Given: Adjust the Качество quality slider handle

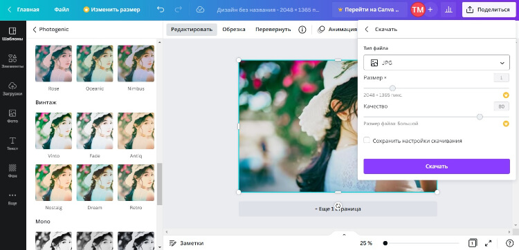Looking at the screenshot, I should 480,117.
